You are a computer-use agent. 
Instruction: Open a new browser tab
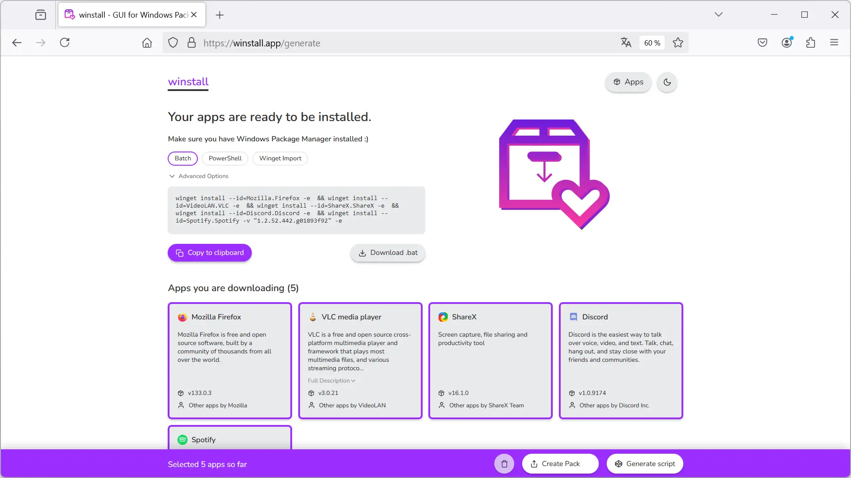pos(219,15)
